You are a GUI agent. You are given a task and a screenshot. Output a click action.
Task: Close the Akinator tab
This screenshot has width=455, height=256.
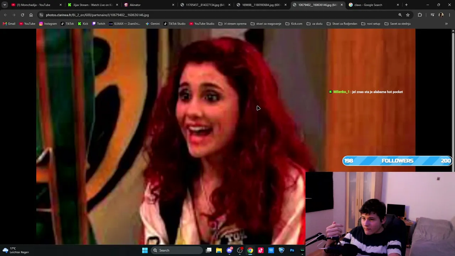[173, 5]
